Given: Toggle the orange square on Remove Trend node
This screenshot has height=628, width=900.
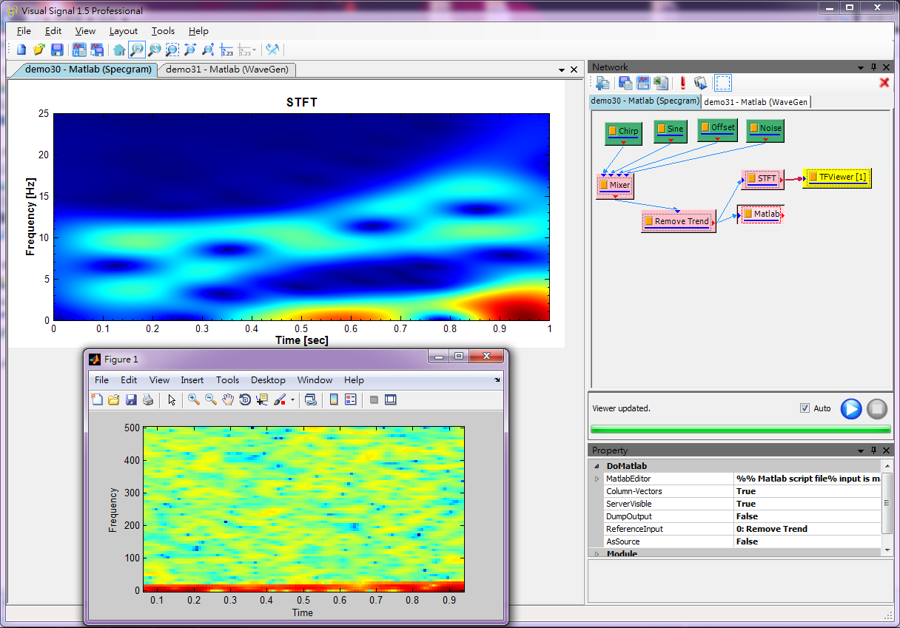Looking at the screenshot, I should pyautogui.click(x=648, y=221).
